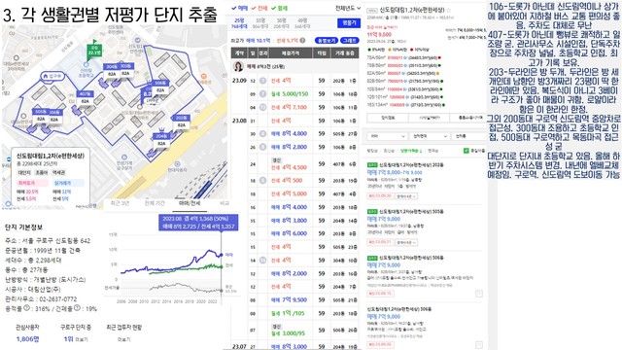This screenshot has width=622, height=350.
Task: Click the favorite star next to complex title
Action: pyautogui.click(x=449, y=11)
